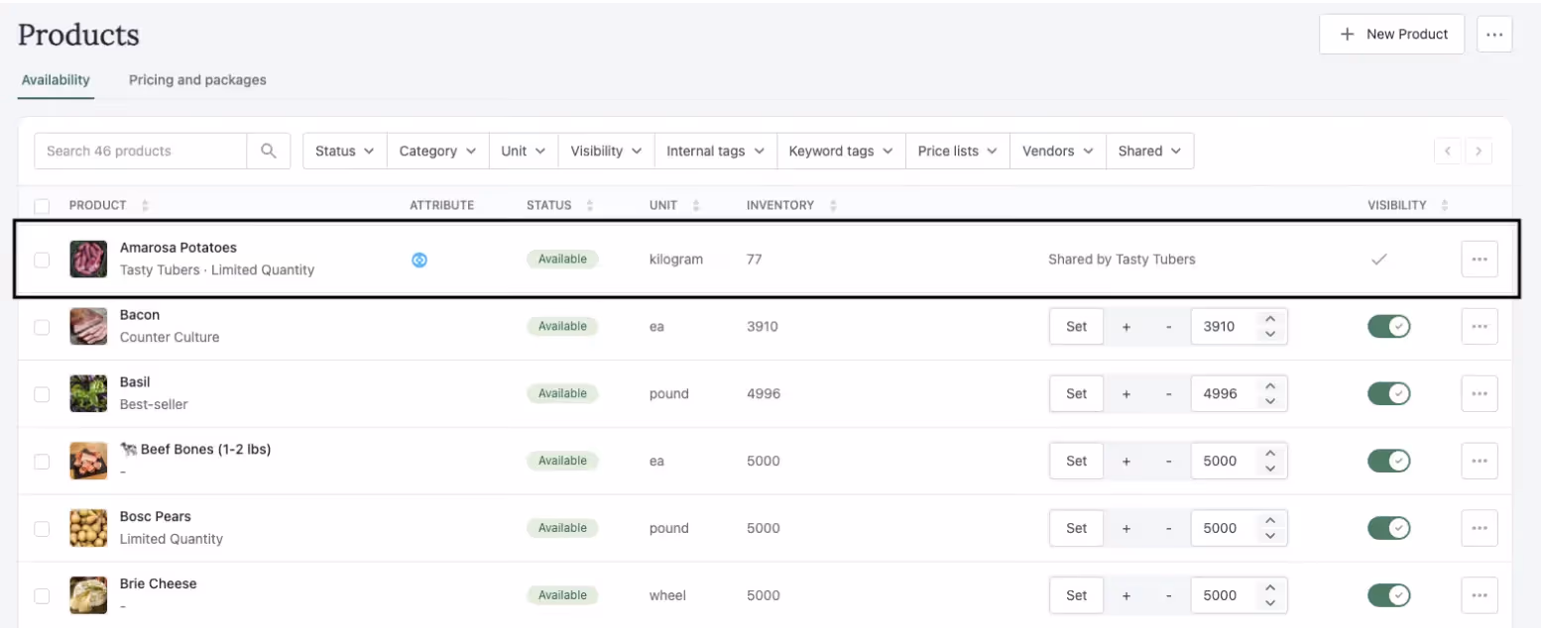
Task: Open the Bacon row actions menu
Action: point(1480,326)
